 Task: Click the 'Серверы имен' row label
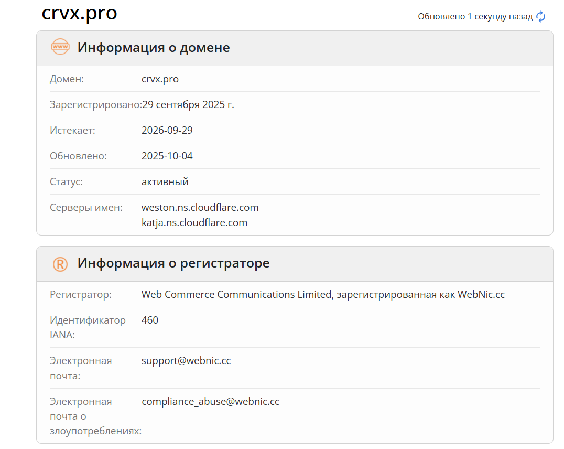pyautogui.click(x=86, y=207)
